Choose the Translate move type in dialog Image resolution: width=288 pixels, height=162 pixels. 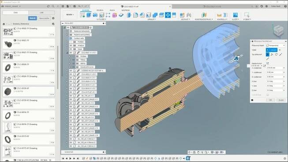click(272, 54)
